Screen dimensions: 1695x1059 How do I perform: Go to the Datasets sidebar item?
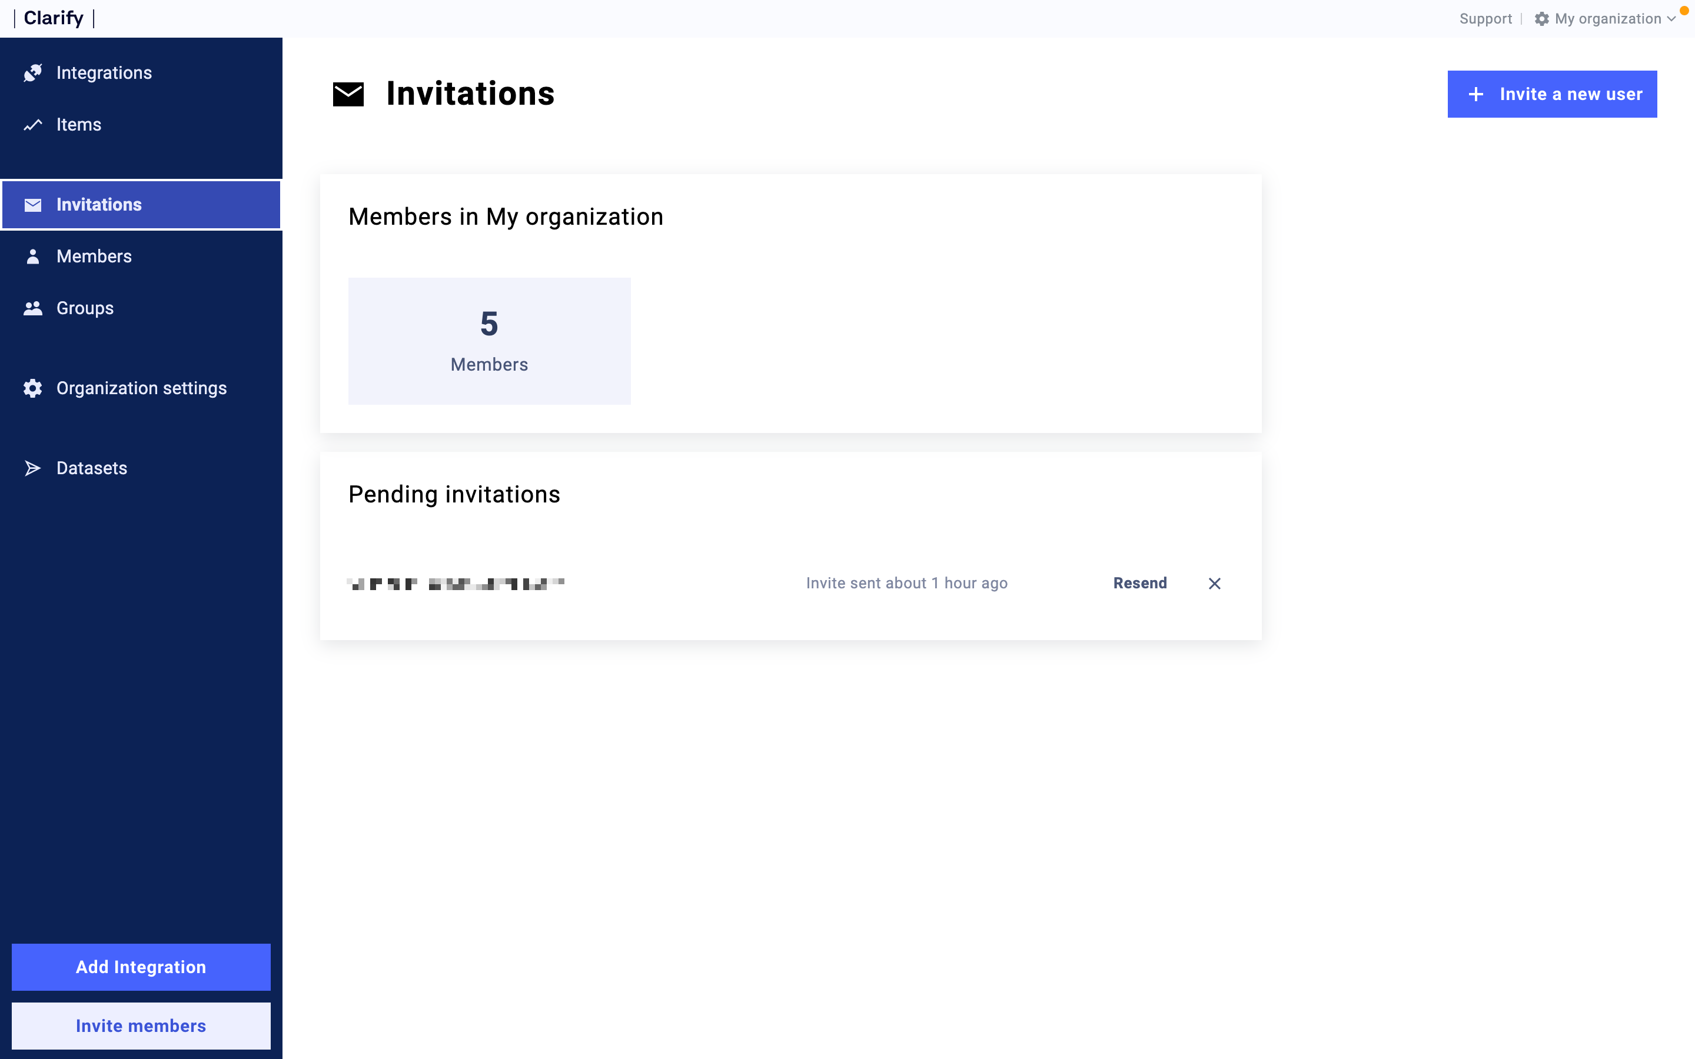point(91,468)
